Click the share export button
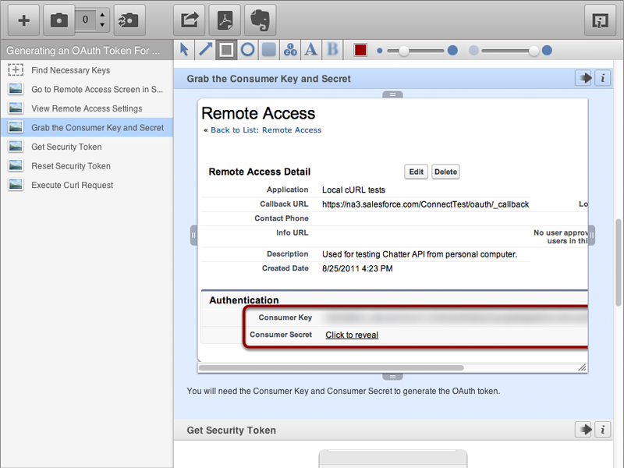 point(190,20)
